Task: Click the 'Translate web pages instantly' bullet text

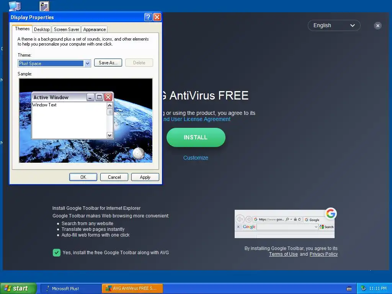Action: pyautogui.click(x=93, y=229)
